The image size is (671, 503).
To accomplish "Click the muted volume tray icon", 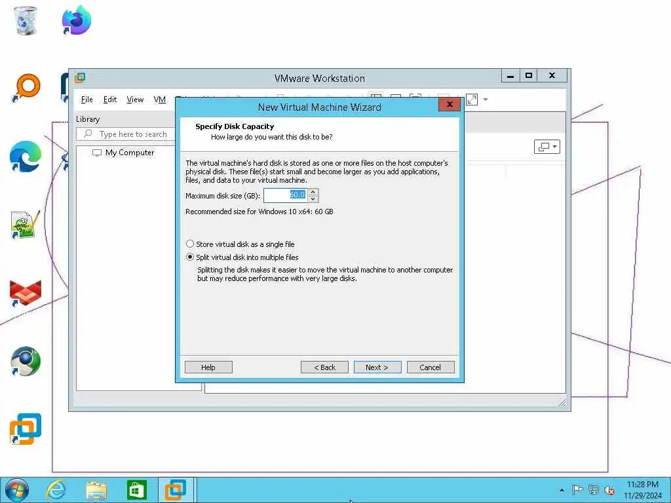I will point(609,490).
